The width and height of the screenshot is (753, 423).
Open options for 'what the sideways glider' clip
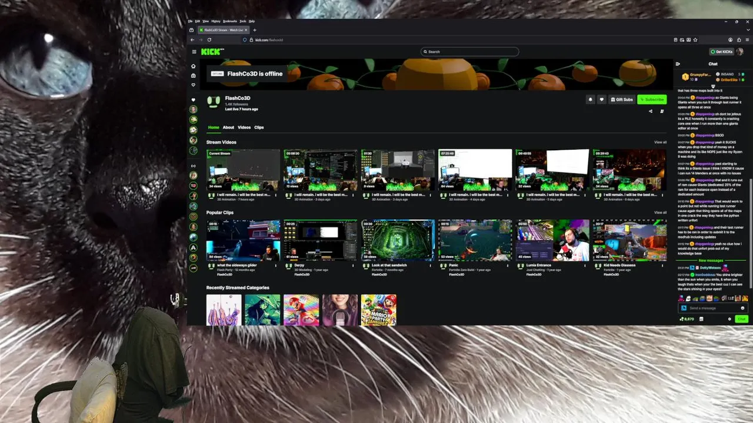[x=276, y=266]
